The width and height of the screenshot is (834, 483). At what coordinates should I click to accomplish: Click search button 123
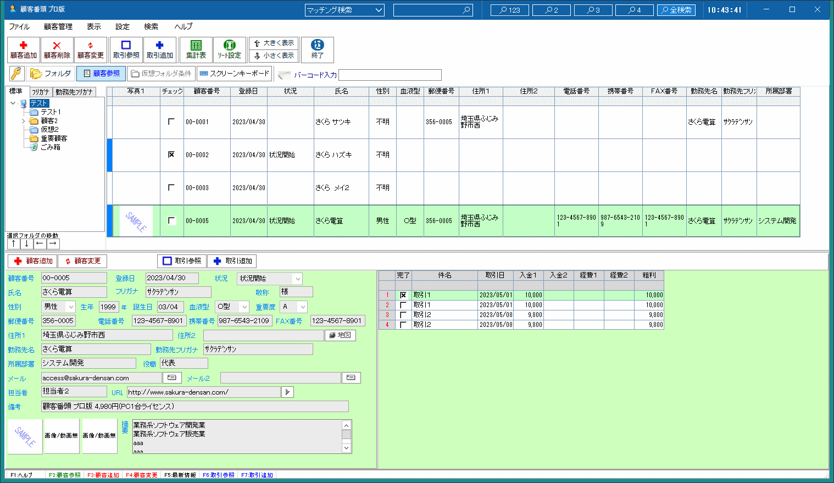point(509,10)
